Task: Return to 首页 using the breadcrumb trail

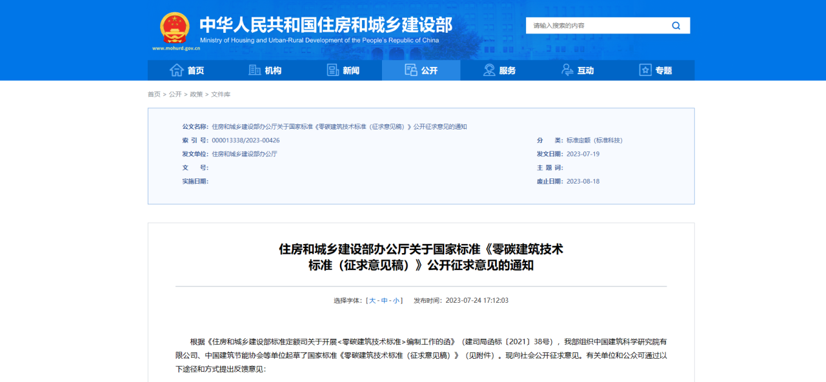Action: (154, 93)
